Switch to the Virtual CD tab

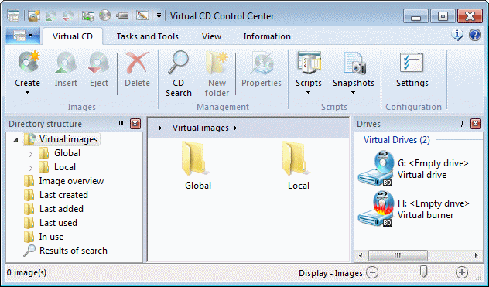tap(73, 36)
